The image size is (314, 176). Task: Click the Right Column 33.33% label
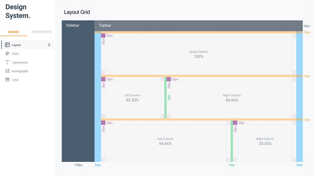tap(265, 141)
